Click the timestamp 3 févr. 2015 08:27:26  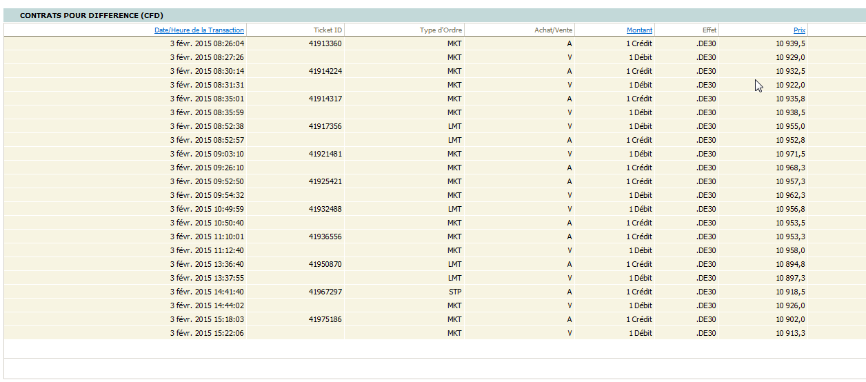207,57
